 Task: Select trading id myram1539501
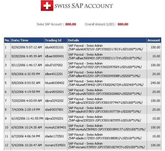(x=55, y=145)
